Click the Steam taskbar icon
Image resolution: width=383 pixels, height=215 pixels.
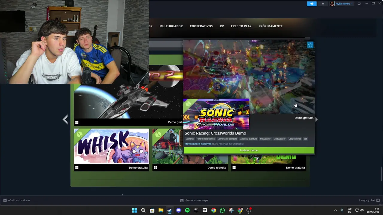(170, 210)
